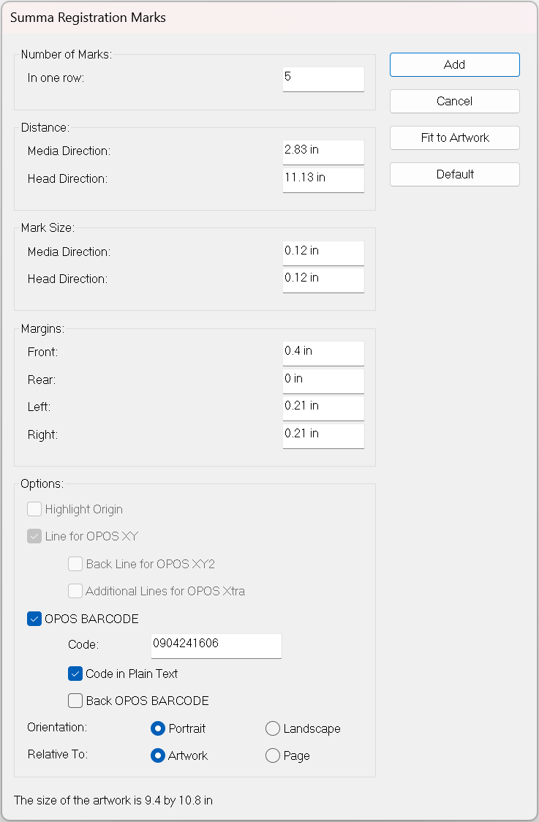Select Portrait orientation
The height and width of the screenshot is (822, 539).
[158, 728]
